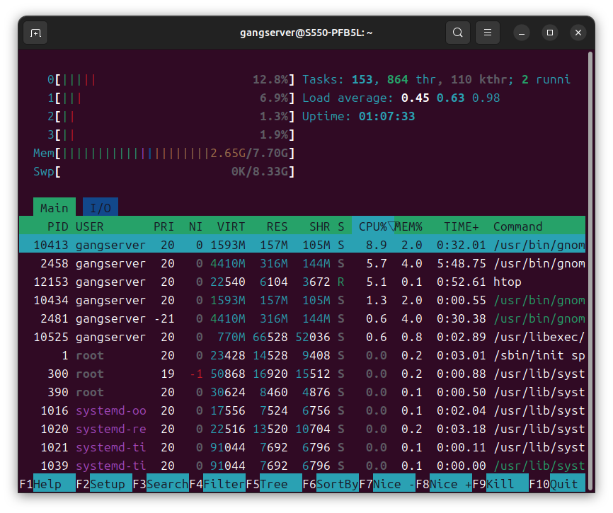Click the CPU 0 usage meter bar

[171, 80]
